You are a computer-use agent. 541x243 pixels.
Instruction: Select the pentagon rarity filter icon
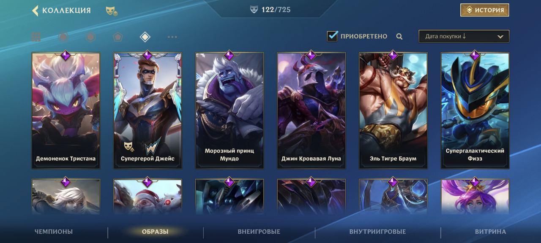click(x=117, y=37)
